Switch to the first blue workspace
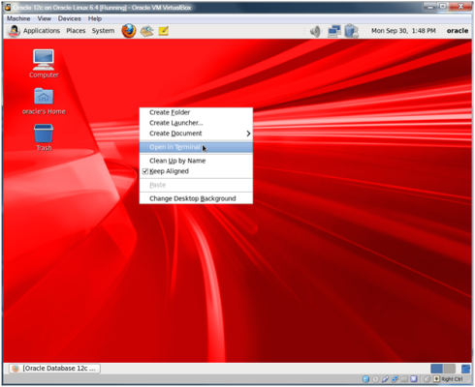The width and height of the screenshot is (475, 387). (436, 369)
